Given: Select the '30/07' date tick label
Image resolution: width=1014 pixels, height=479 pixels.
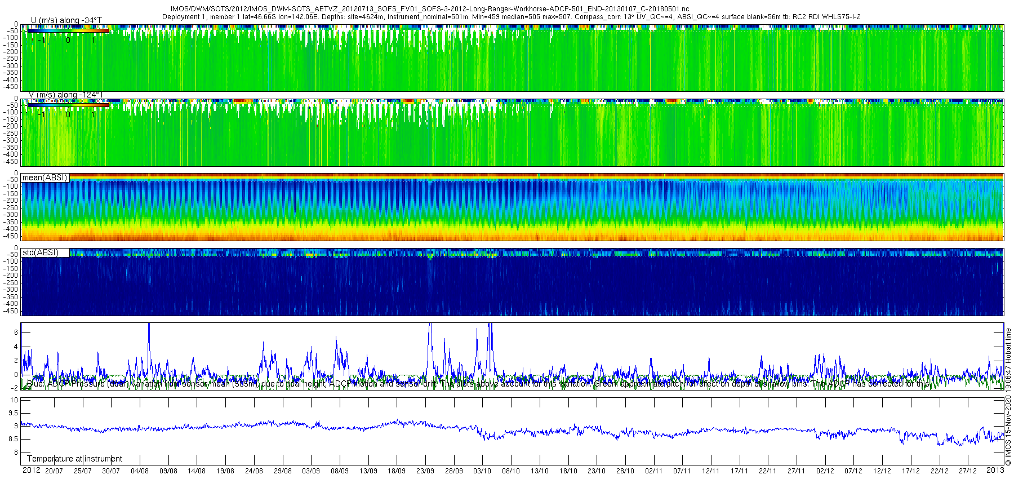Looking at the screenshot, I should (111, 471).
